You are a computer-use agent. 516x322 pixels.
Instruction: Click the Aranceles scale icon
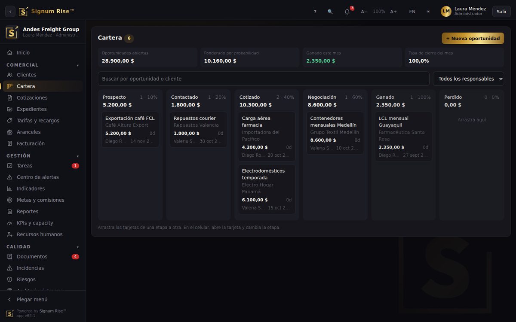point(10,132)
